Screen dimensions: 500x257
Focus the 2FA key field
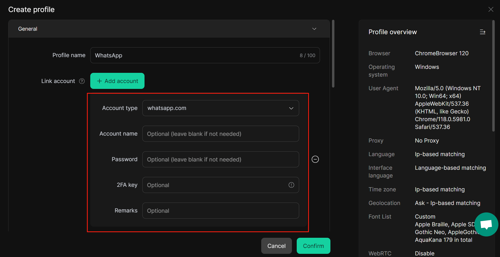pos(214,185)
